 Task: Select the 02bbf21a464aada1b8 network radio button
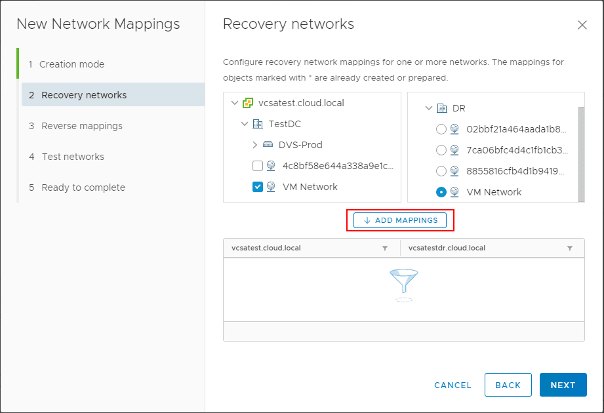441,129
